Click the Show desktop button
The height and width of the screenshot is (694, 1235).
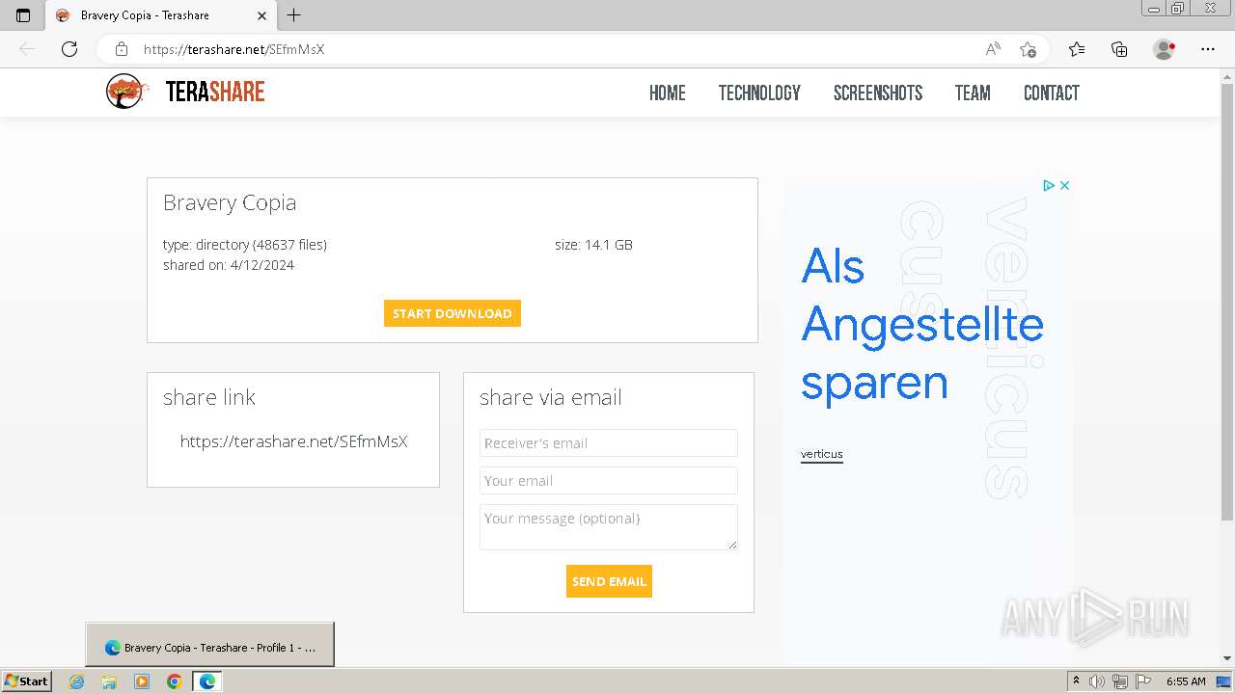coord(1223,681)
